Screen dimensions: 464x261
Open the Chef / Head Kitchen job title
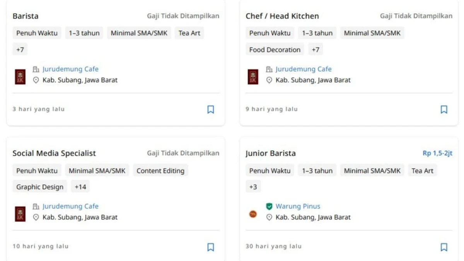282,16
